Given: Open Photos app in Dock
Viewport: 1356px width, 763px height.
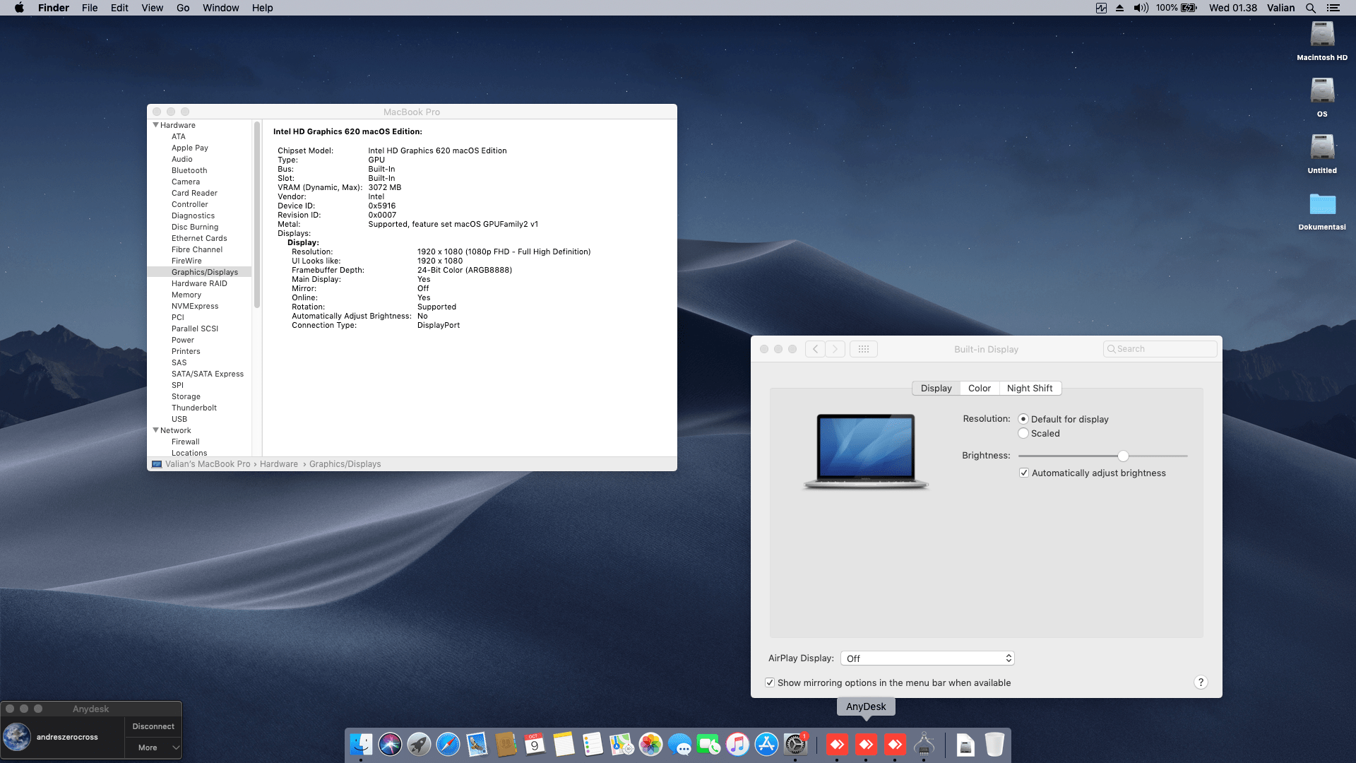Looking at the screenshot, I should [650, 744].
